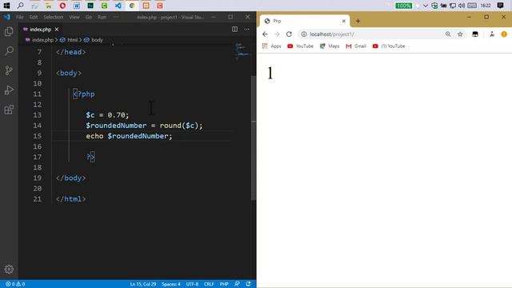
Task: Open the Source Control view
Action: pos(9,70)
